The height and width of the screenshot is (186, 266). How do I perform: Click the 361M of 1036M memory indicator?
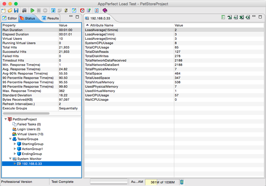pos(162,182)
